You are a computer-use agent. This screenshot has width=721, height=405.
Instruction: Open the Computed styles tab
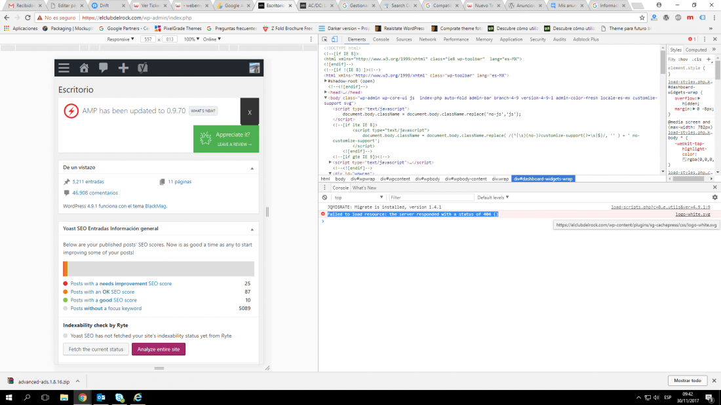coord(696,50)
